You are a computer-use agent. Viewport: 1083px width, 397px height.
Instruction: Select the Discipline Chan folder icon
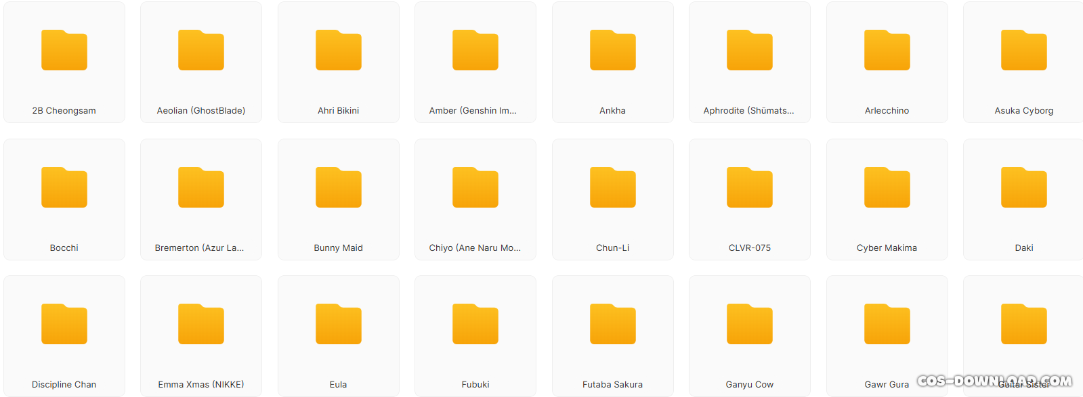(64, 324)
